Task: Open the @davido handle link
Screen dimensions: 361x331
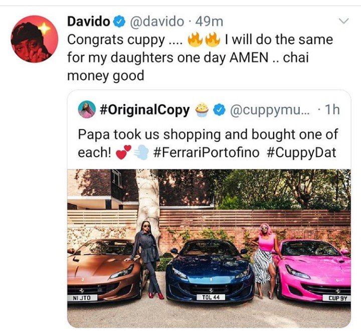Action: point(157,22)
